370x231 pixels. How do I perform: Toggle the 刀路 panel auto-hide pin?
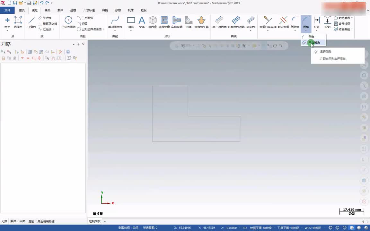(x=79, y=44)
